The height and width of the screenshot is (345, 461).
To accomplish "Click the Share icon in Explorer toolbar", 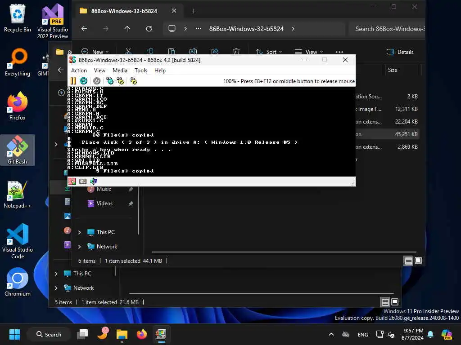I will pos(215,52).
